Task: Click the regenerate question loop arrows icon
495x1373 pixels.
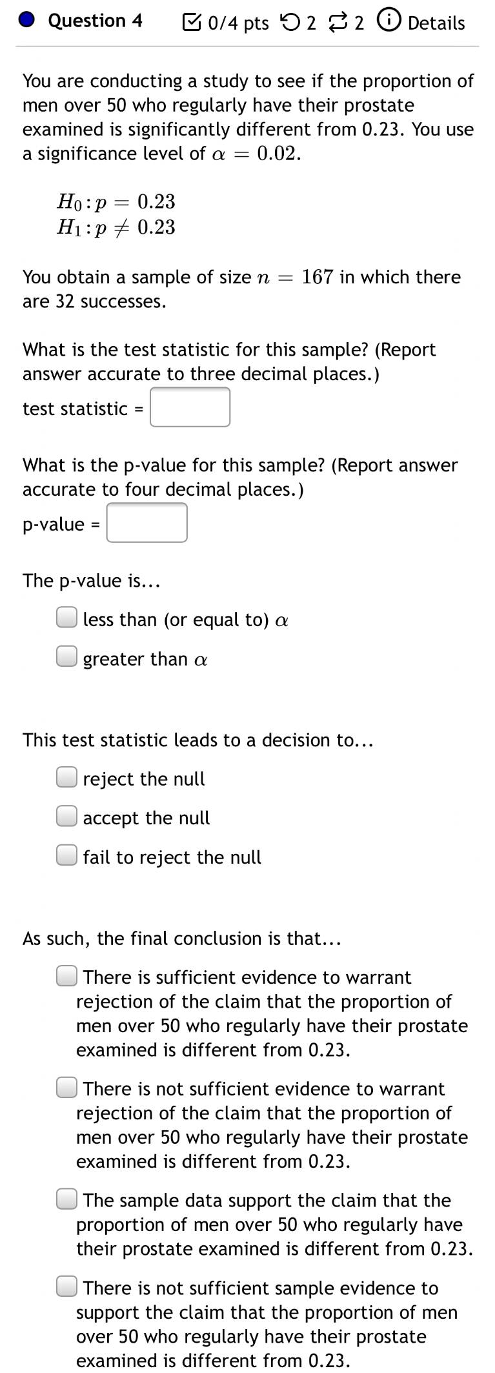Action: [x=337, y=23]
